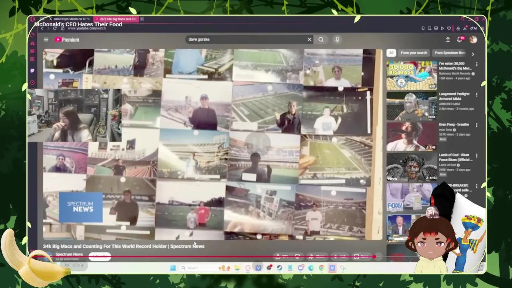Open 'Longsword Profight: Armored MMA' title

click(454, 96)
